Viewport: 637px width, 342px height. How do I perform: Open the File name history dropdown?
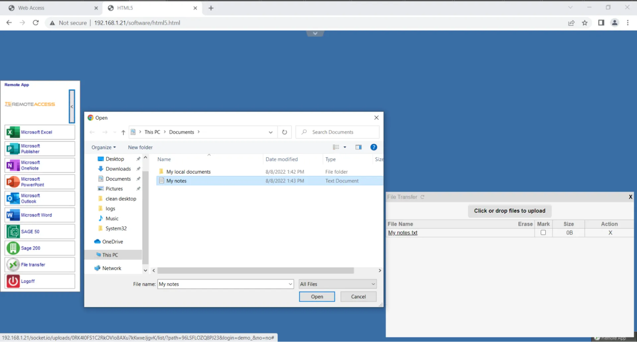coord(290,284)
